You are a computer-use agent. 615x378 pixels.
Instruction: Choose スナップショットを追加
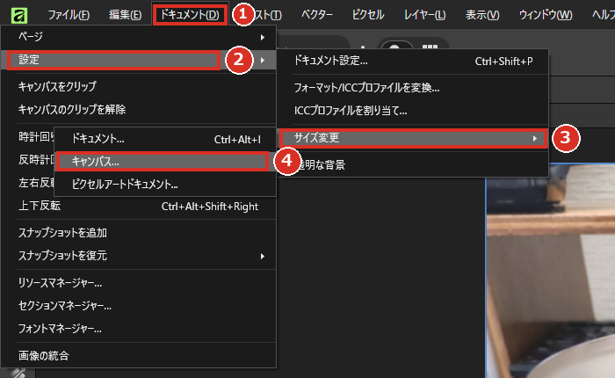click(139, 233)
